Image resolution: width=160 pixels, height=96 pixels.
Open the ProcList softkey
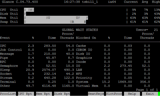coord(8,94)
